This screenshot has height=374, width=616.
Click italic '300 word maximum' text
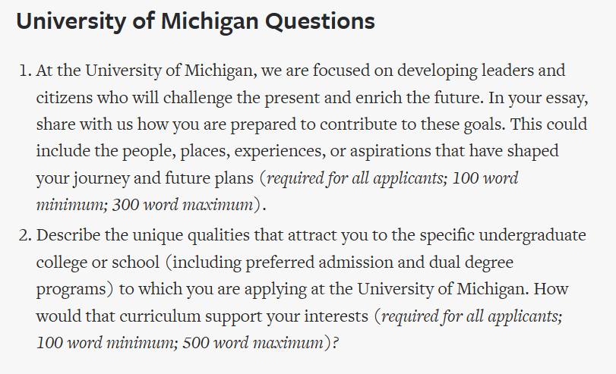183,205
